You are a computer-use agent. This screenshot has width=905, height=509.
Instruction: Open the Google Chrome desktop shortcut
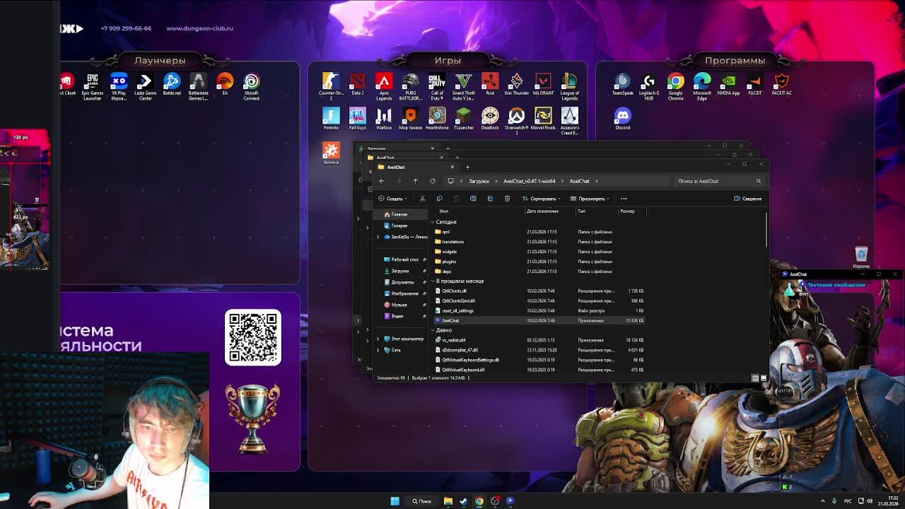676,86
